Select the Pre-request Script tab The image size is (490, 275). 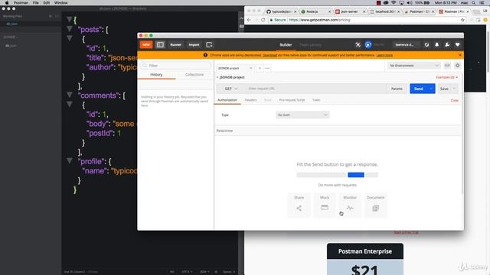[292, 100]
